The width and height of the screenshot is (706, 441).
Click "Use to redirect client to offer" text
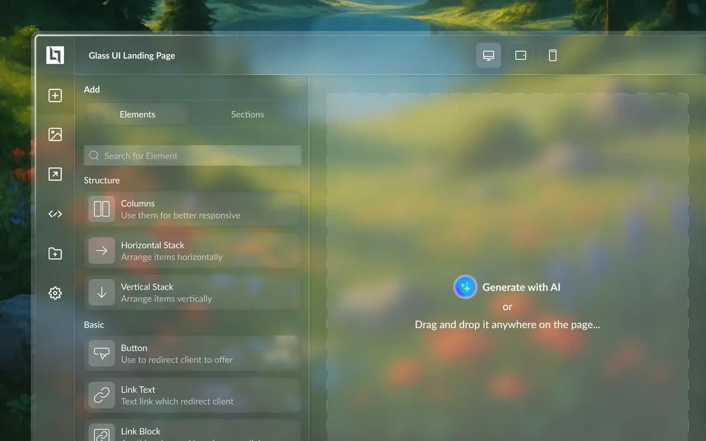pyautogui.click(x=177, y=360)
